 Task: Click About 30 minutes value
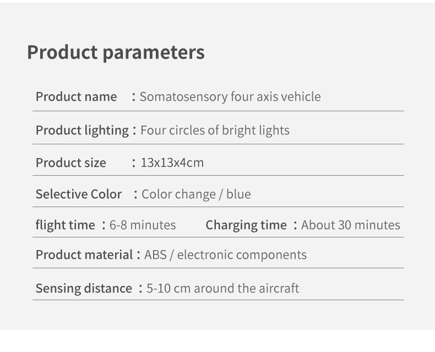pyautogui.click(x=351, y=225)
